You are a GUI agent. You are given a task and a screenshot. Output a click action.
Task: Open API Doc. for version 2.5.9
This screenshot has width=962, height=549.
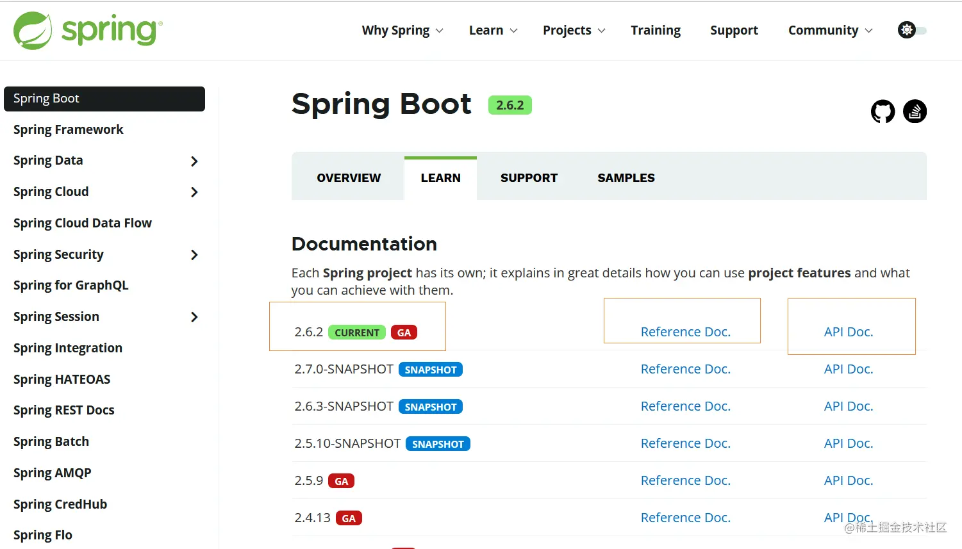(849, 480)
